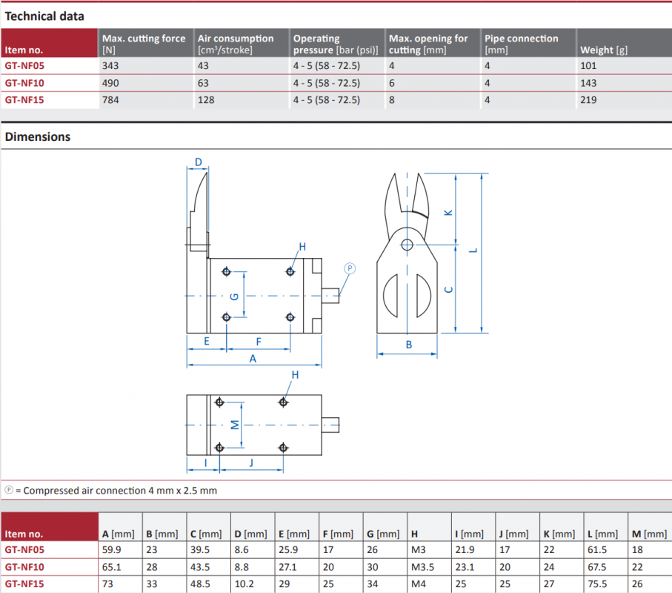Click the circled P air connection marker in drawing
The width and height of the screenshot is (672, 593).
tap(350, 268)
